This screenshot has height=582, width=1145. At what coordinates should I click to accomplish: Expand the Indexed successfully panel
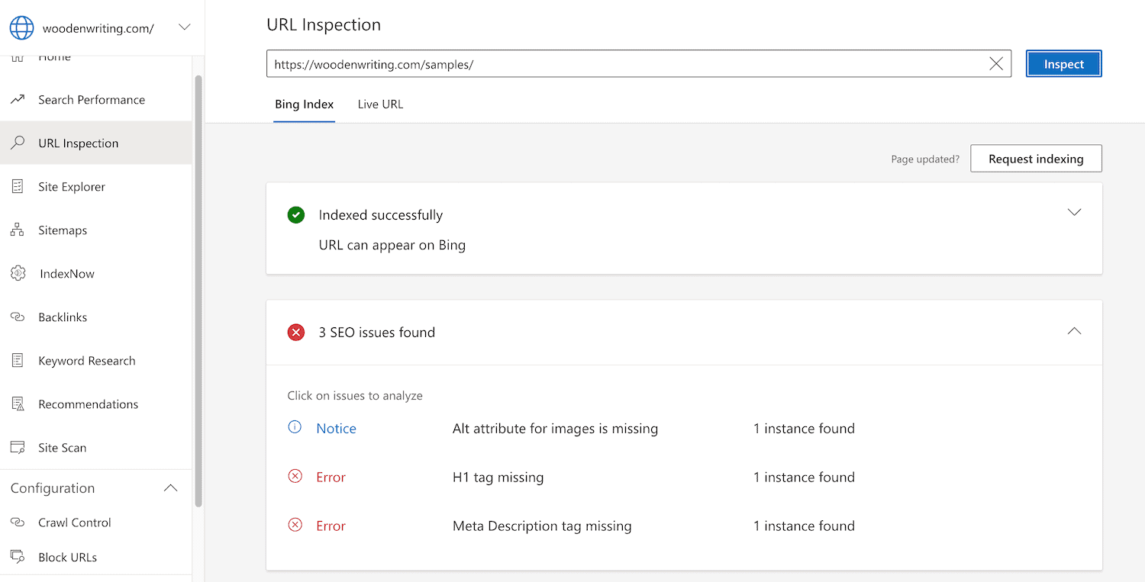[x=1074, y=212]
